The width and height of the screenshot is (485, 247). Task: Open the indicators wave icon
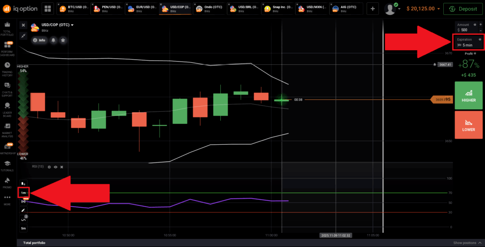24,220
